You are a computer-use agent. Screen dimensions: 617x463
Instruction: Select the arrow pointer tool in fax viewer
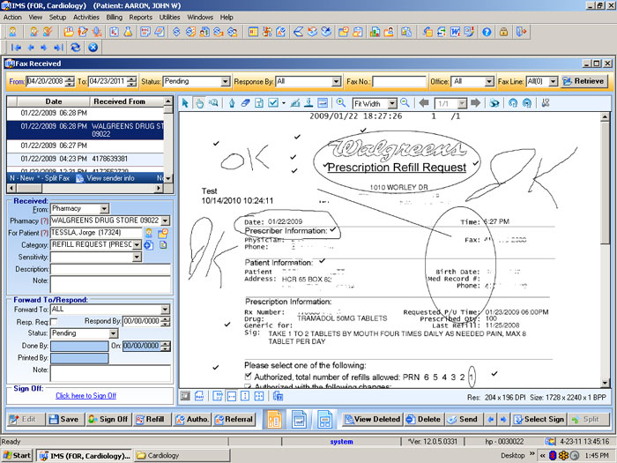(x=185, y=103)
